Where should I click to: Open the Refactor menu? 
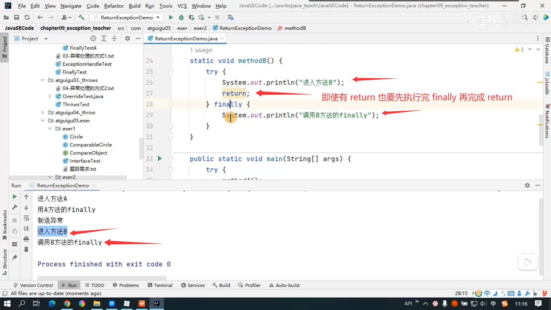click(114, 6)
